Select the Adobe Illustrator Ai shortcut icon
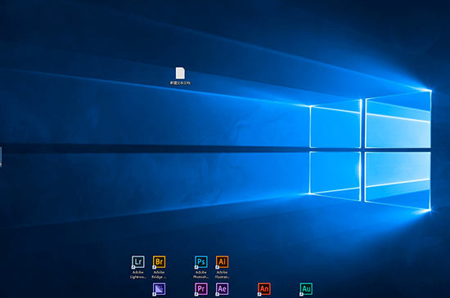The height and width of the screenshot is (298, 450). click(x=222, y=261)
